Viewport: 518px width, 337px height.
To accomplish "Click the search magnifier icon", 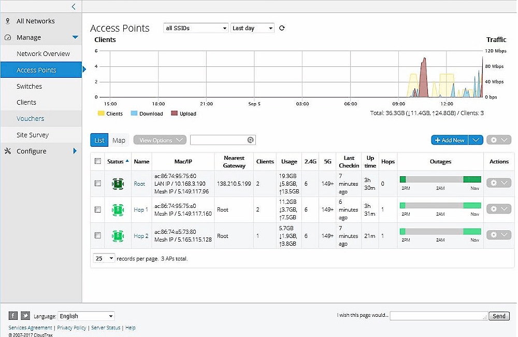I will click(250, 140).
